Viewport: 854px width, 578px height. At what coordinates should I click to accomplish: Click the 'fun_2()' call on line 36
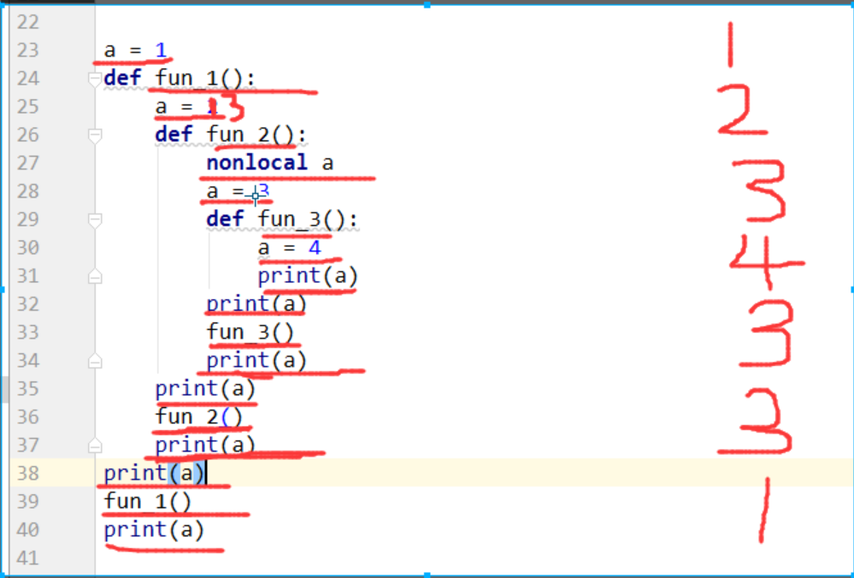tap(199, 417)
